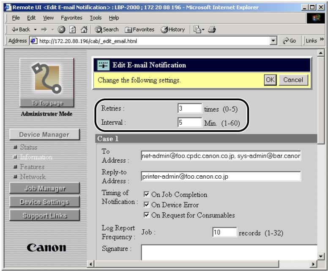Viewport: 328px width, 271px height.
Task: Open the Features link
Action: (x=32, y=167)
